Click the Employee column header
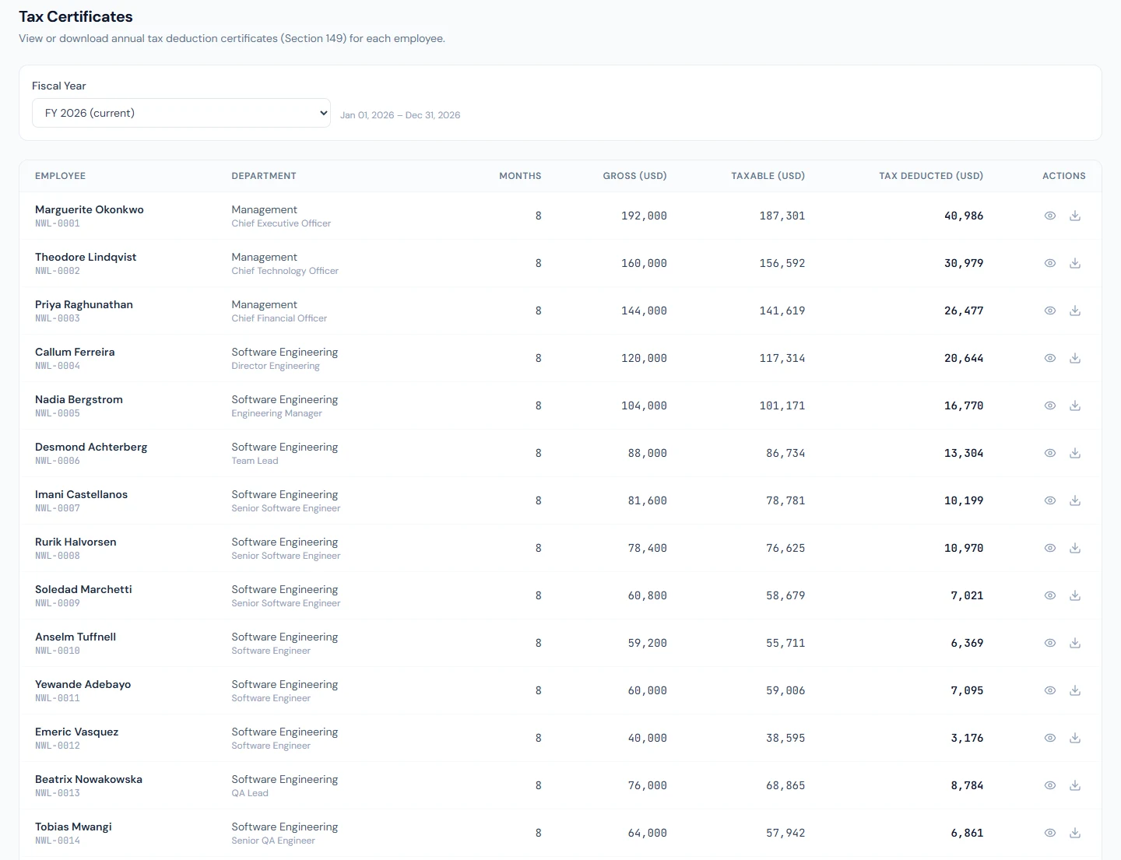 [x=60, y=176]
